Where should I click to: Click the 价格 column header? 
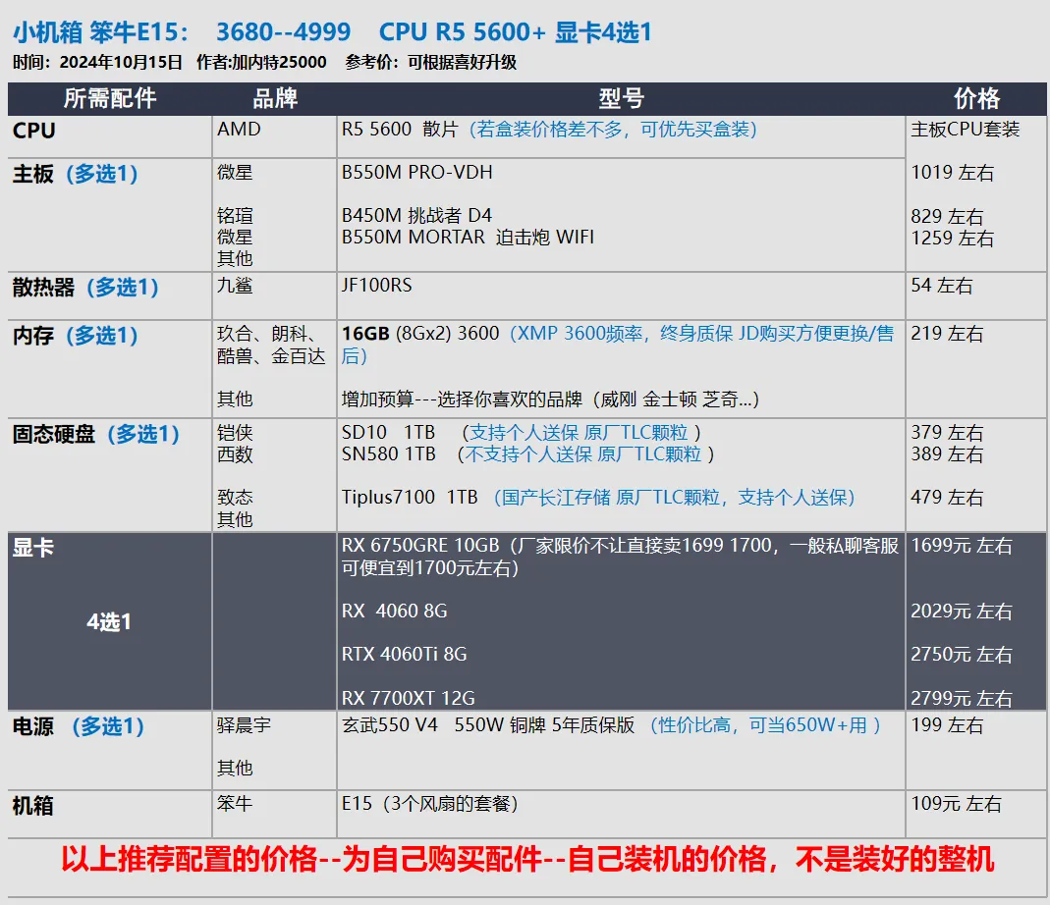tap(976, 98)
